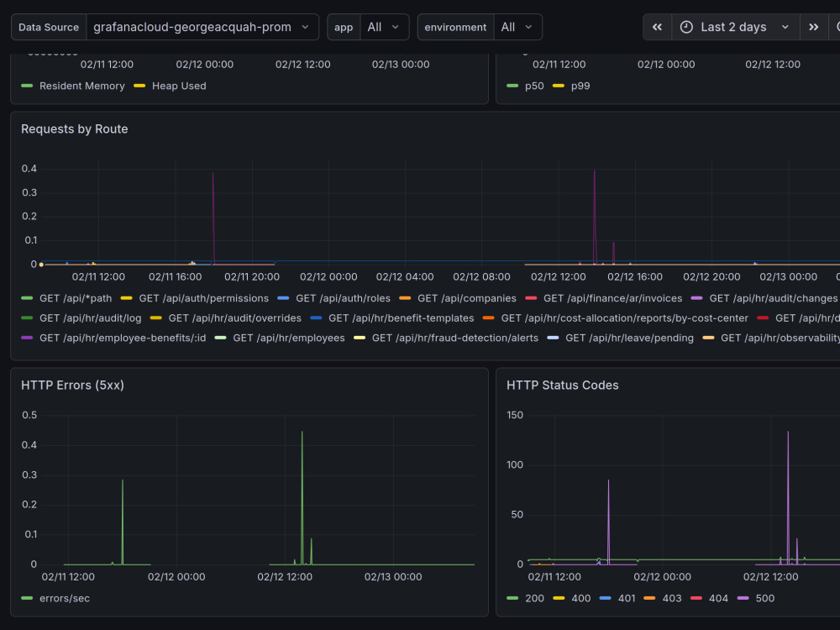Toggle the 403 status code series

(x=672, y=598)
